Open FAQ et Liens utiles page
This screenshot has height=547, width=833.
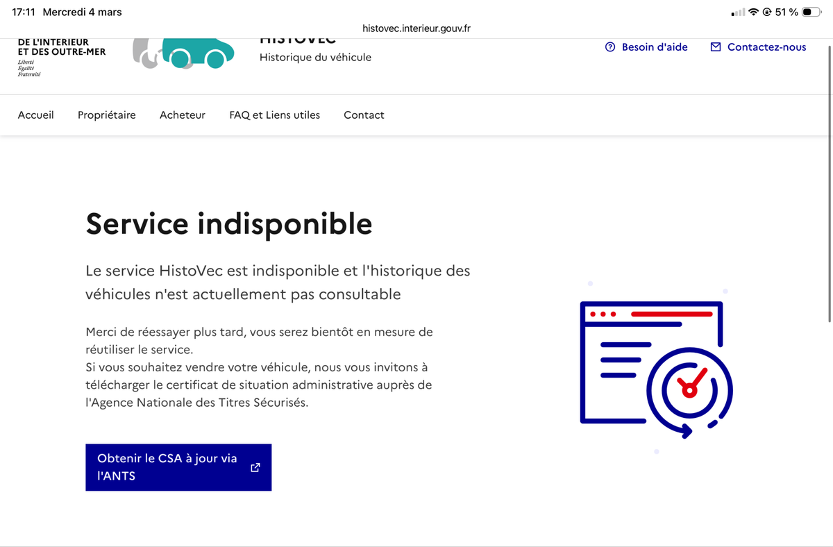click(275, 115)
